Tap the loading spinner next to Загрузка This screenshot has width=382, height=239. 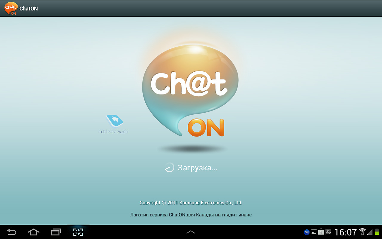pos(169,168)
